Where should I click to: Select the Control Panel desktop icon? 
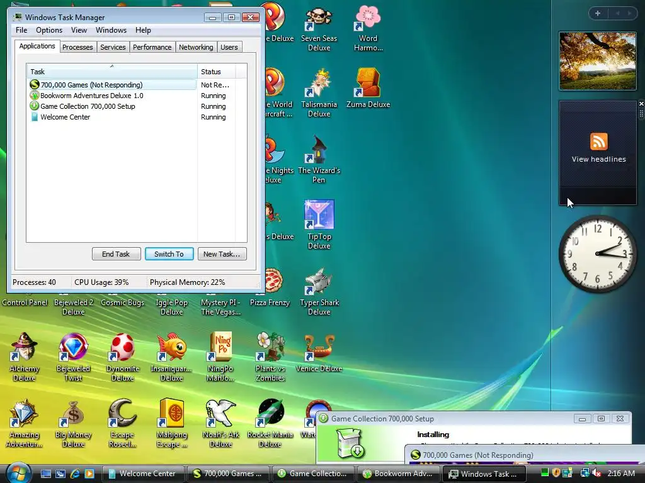tap(25, 300)
